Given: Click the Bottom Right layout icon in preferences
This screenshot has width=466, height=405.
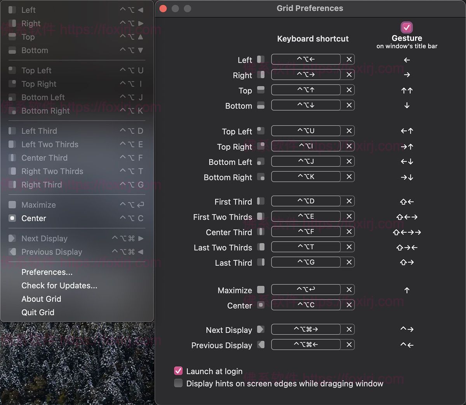Looking at the screenshot, I should pyautogui.click(x=261, y=177).
